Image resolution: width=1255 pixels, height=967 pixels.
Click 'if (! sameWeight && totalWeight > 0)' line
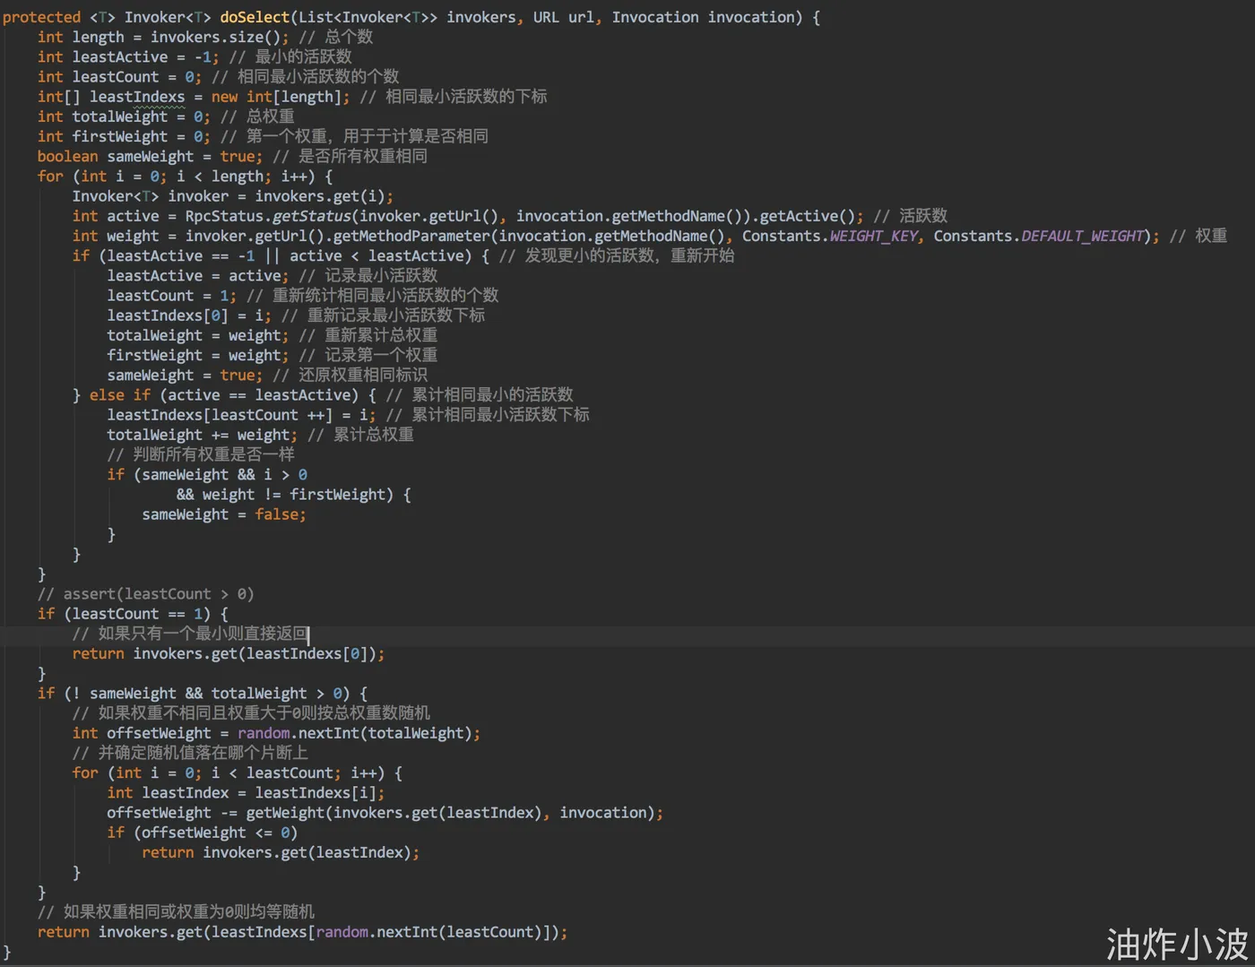[x=203, y=694]
